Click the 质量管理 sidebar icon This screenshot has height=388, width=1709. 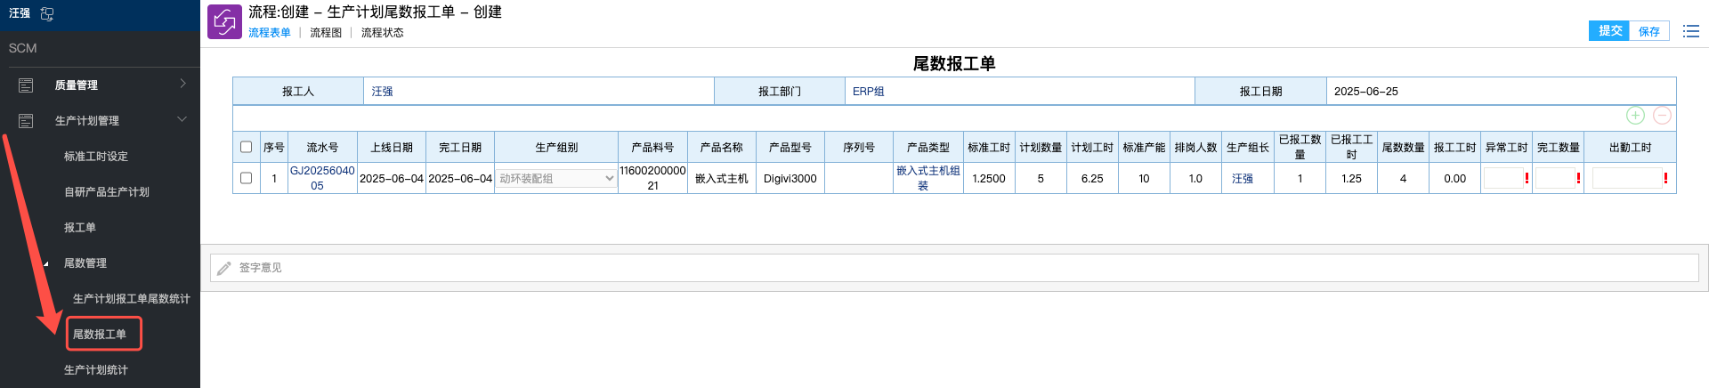(26, 85)
